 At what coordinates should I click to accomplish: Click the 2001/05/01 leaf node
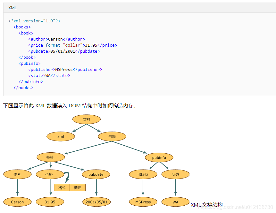pyautogui.click(x=96, y=202)
